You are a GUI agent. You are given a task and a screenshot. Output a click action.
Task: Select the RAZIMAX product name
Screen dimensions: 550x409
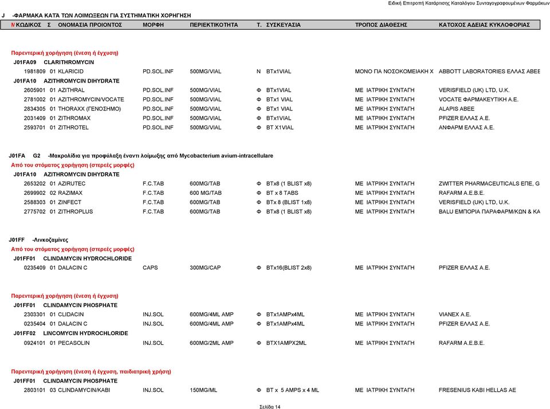click(x=70, y=193)
